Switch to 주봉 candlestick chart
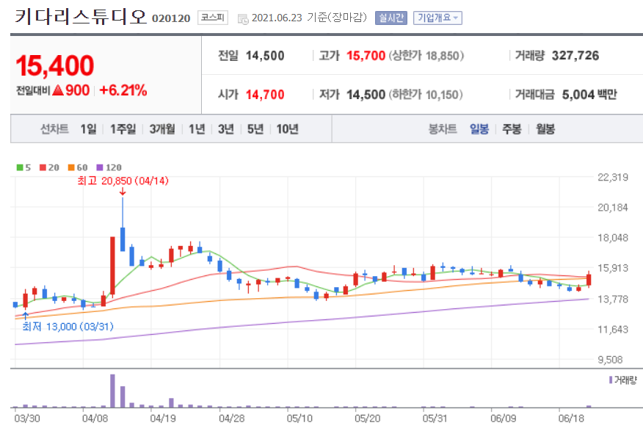 pyautogui.click(x=512, y=129)
